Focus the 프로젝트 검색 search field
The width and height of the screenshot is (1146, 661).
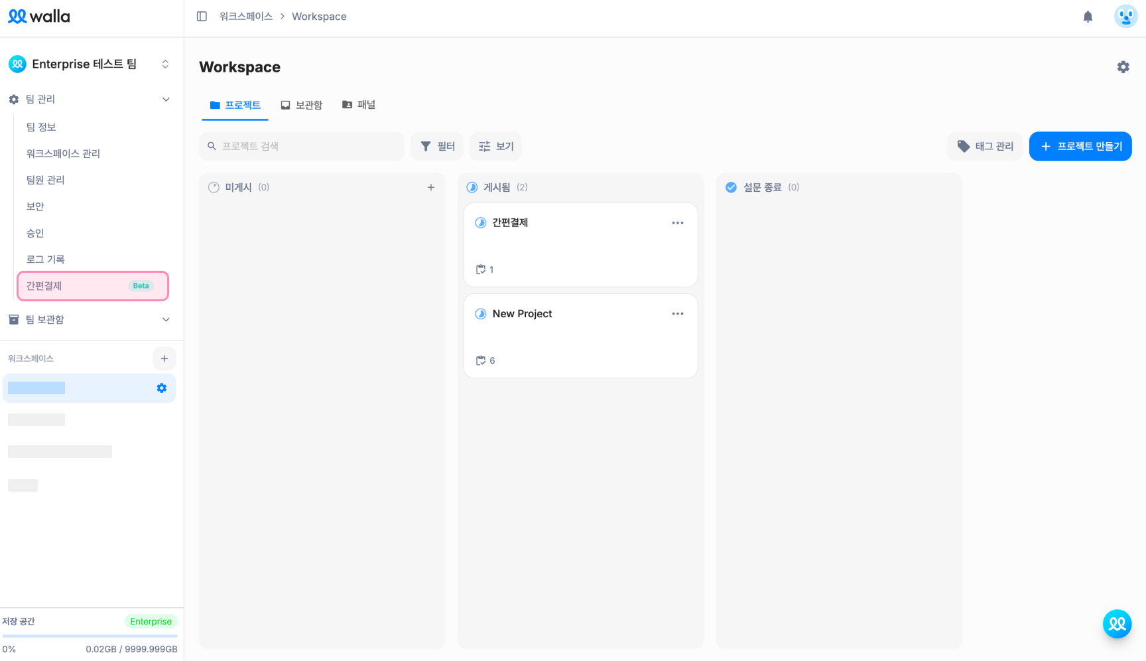[x=302, y=147]
